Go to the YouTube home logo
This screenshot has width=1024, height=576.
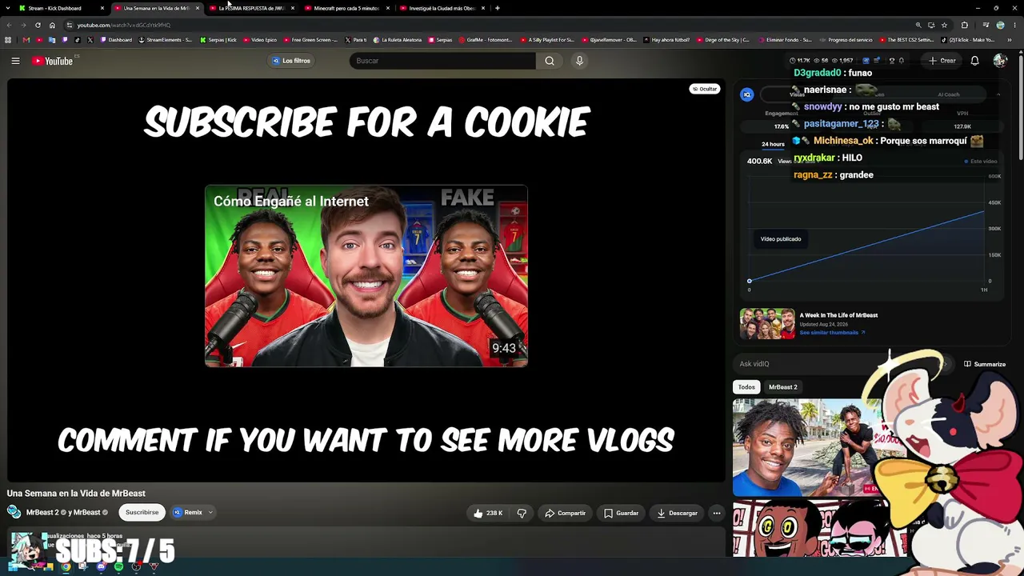click(x=53, y=61)
